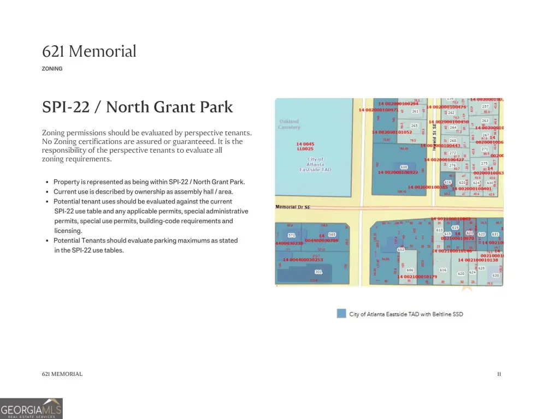Click the address marker 301 on the map

coord(318,272)
